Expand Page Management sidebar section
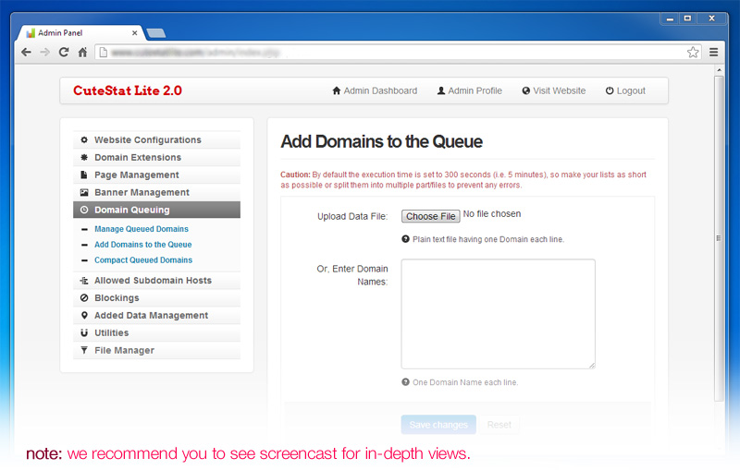 156,175
